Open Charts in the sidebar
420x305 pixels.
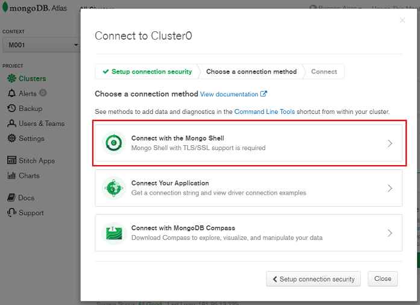pyautogui.click(x=29, y=175)
